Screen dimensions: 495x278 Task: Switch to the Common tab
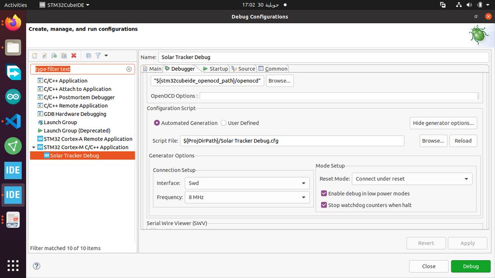pyautogui.click(x=273, y=69)
